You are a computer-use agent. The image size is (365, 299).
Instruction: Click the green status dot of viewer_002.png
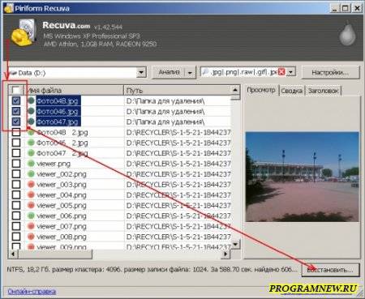[x=32, y=174]
